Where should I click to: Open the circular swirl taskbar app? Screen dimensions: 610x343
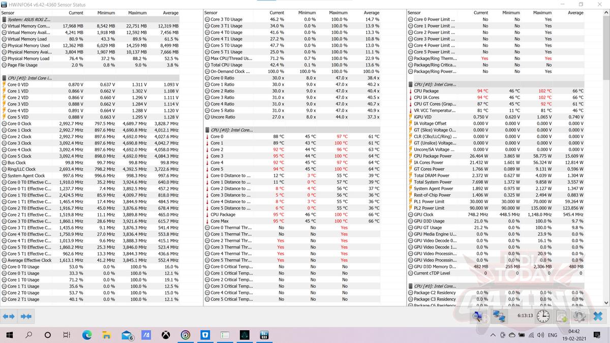[x=186, y=335]
